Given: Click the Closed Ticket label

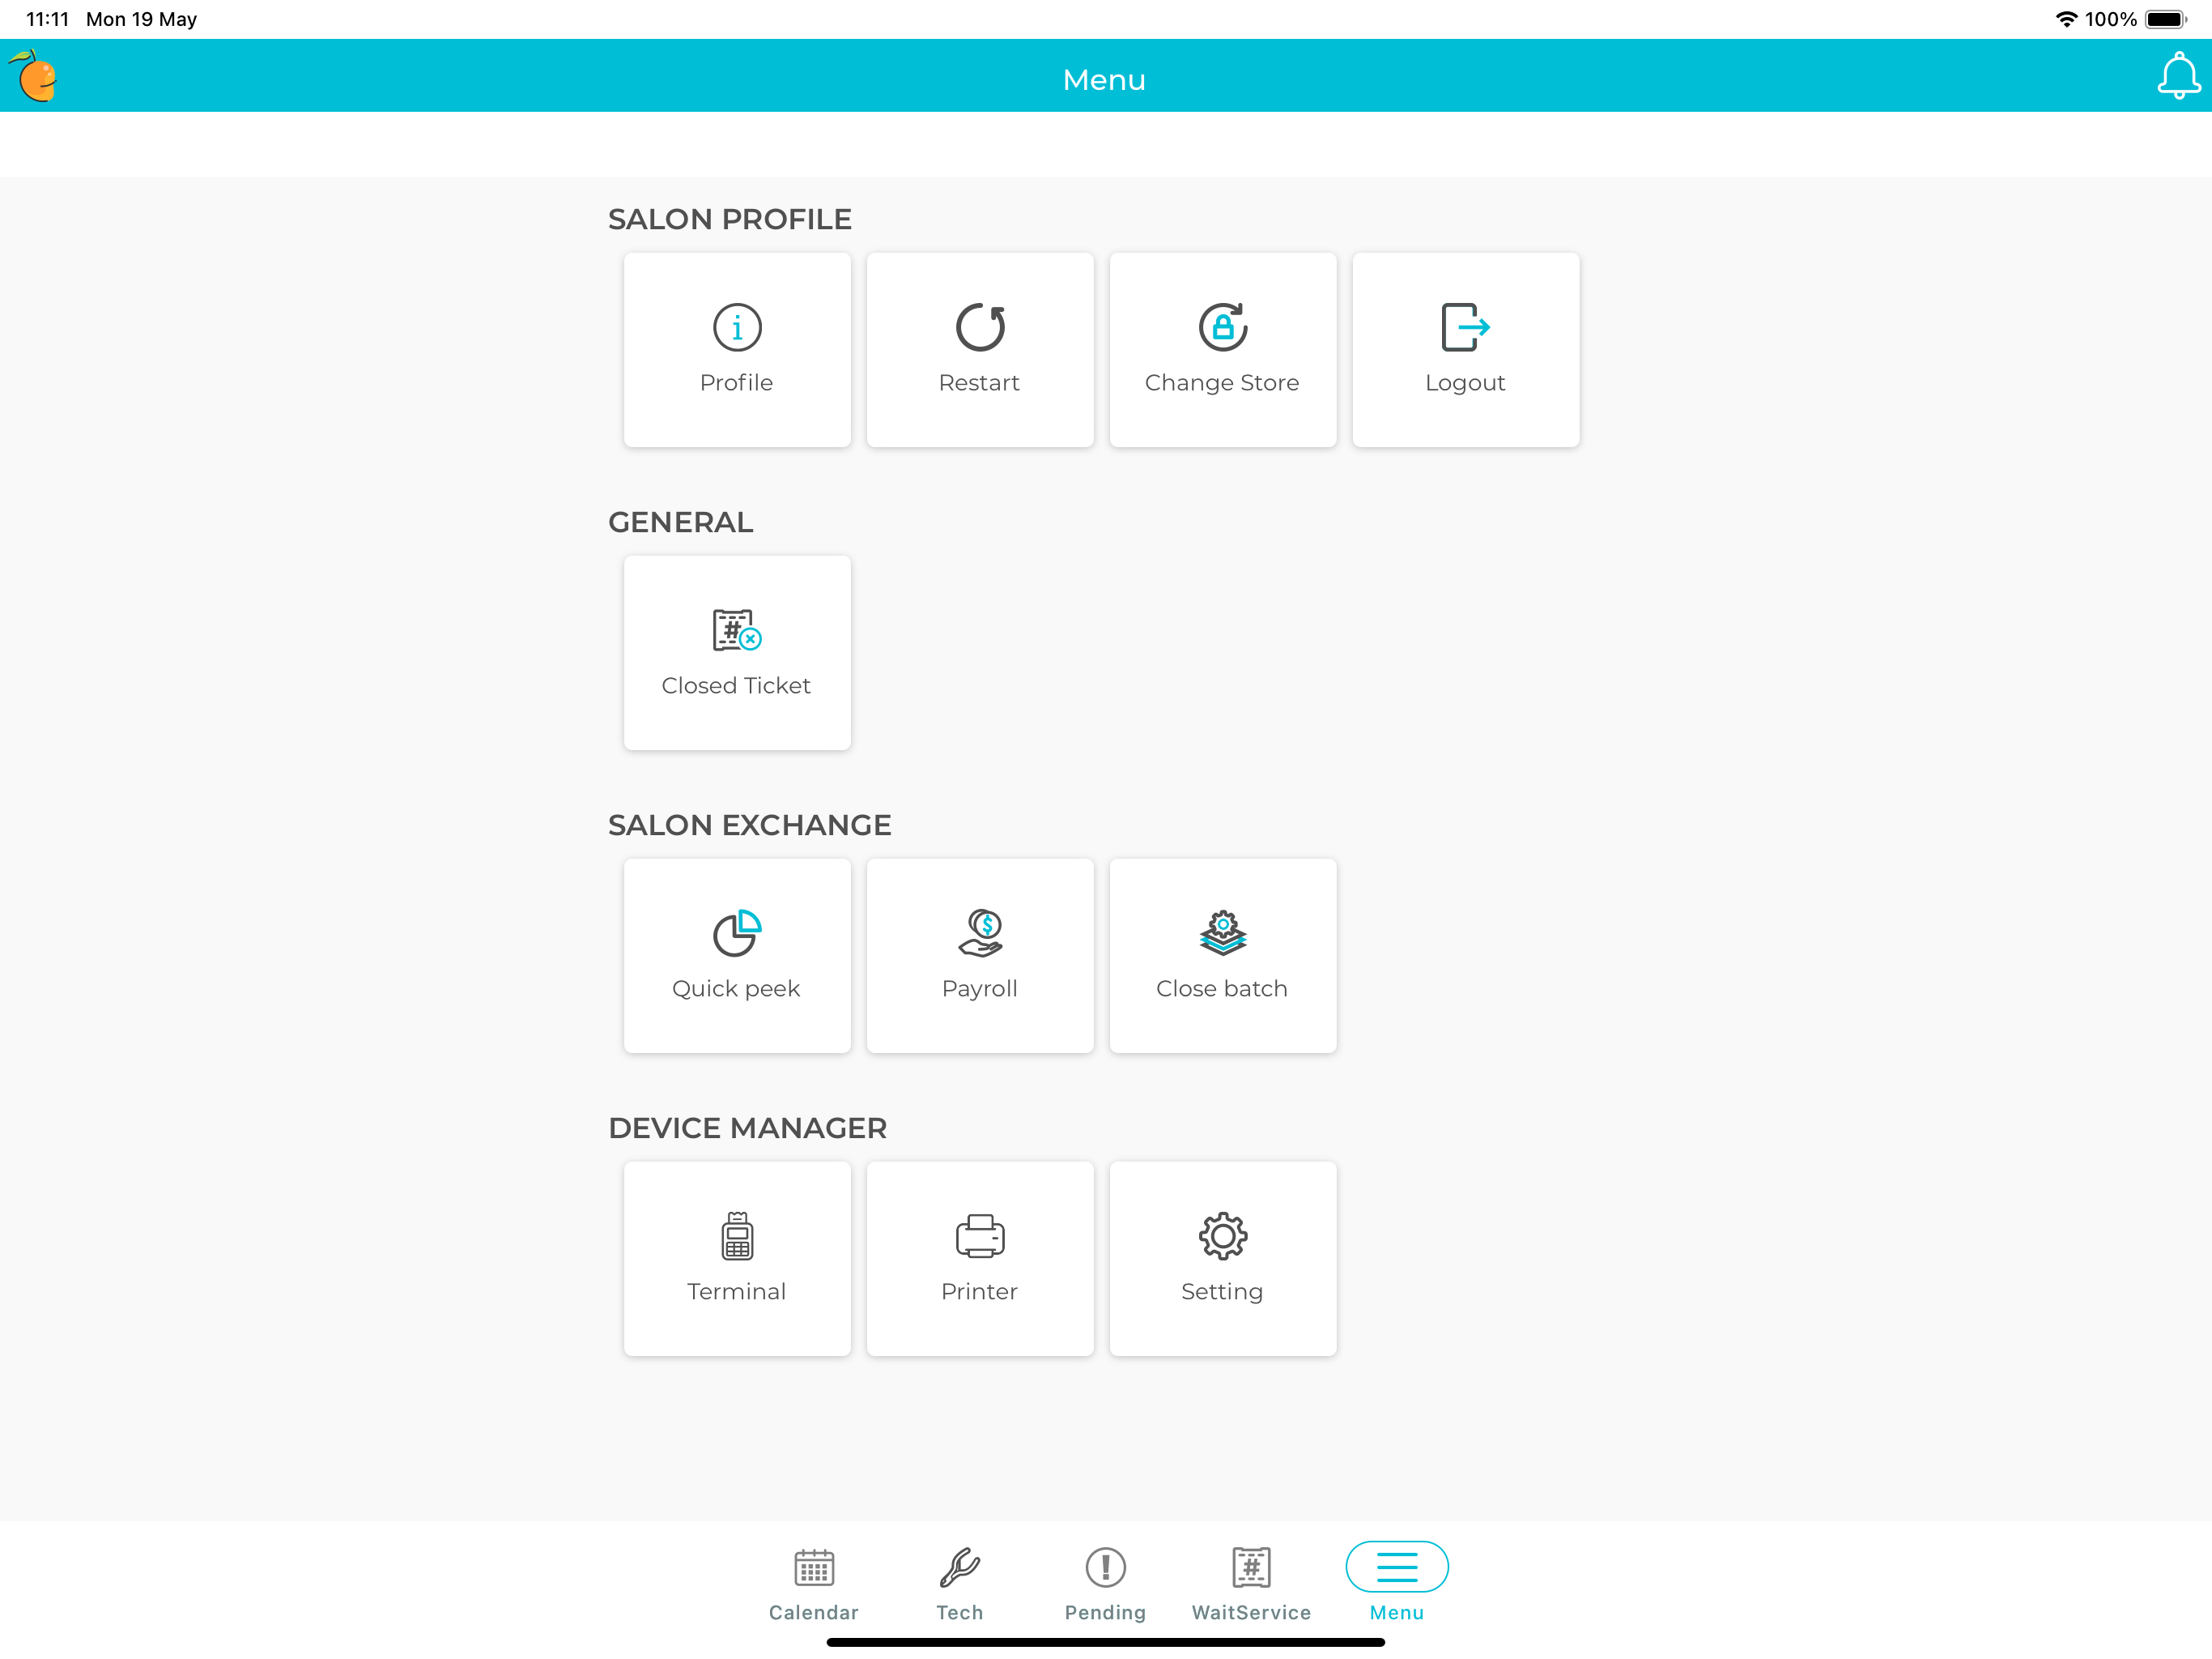Looking at the screenshot, I should click(736, 686).
